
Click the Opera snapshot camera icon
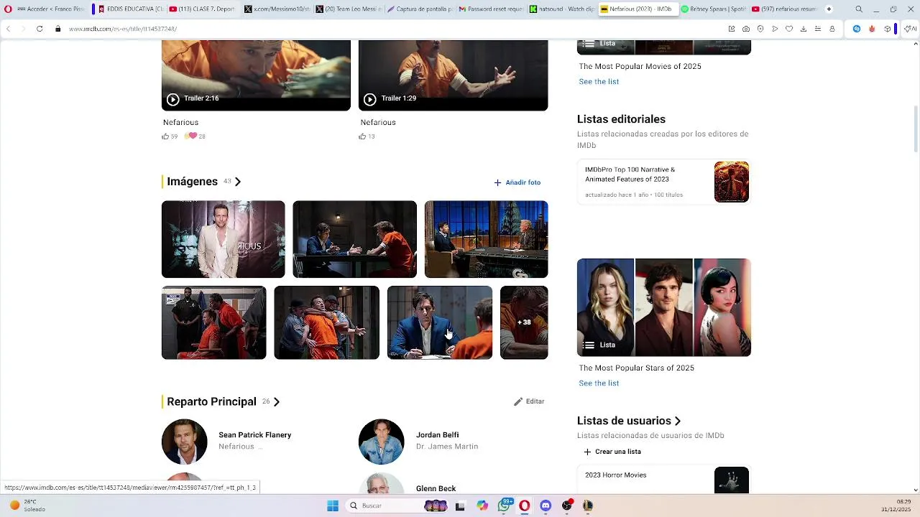pyautogui.click(x=746, y=29)
